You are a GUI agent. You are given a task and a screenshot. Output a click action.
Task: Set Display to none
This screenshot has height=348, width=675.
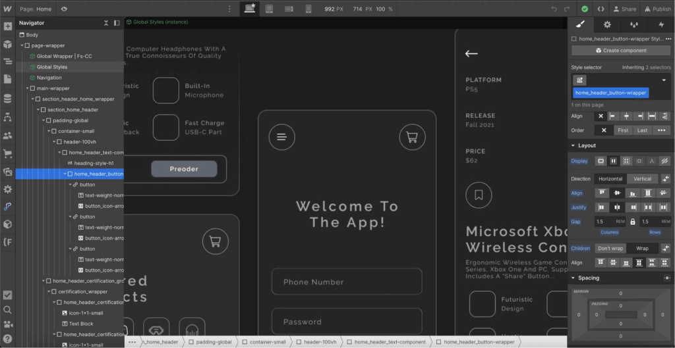coord(664,161)
